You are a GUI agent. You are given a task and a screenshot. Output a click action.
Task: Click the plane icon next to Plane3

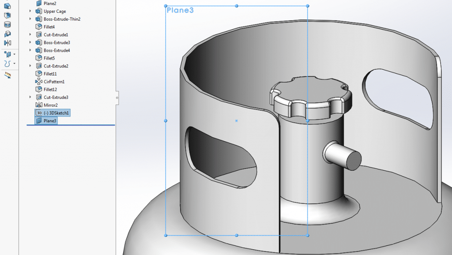38,120
